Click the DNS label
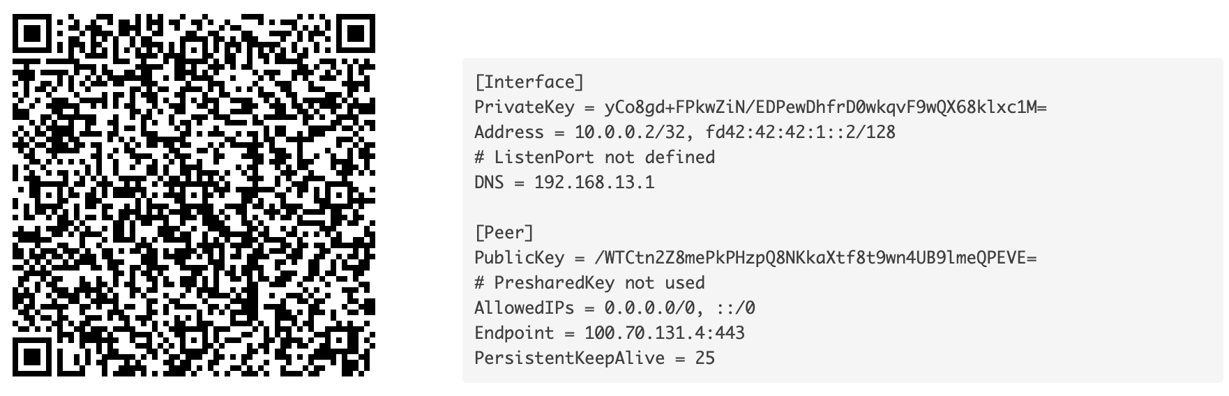Image resolution: width=1229 pixels, height=396 pixels. tap(489, 183)
